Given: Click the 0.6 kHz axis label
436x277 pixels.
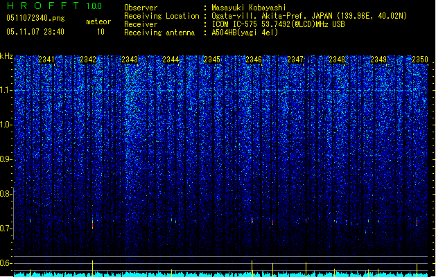Looking at the screenshot, I should [x=6, y=263].
